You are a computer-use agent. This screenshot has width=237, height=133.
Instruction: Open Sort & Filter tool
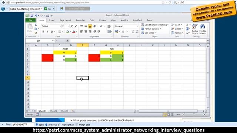coord(195,29)
